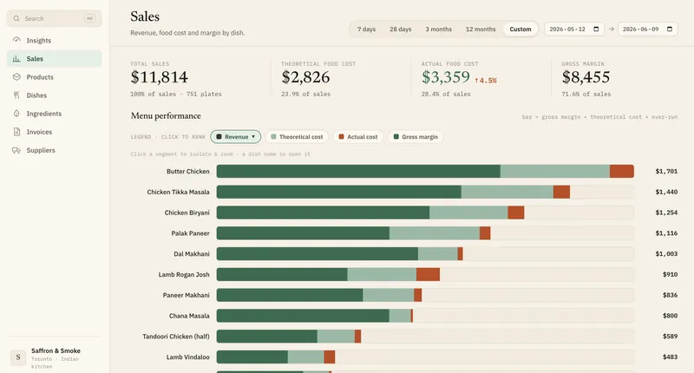694x373 pixels.
Task: Open the Insights gauge icon
Action: (x=16, y=40)
